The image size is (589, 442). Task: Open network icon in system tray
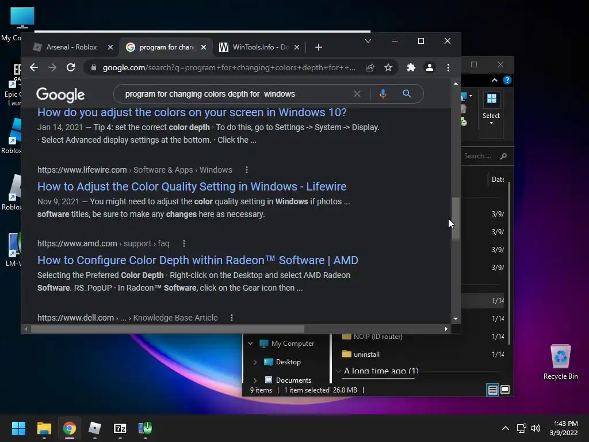521,428
